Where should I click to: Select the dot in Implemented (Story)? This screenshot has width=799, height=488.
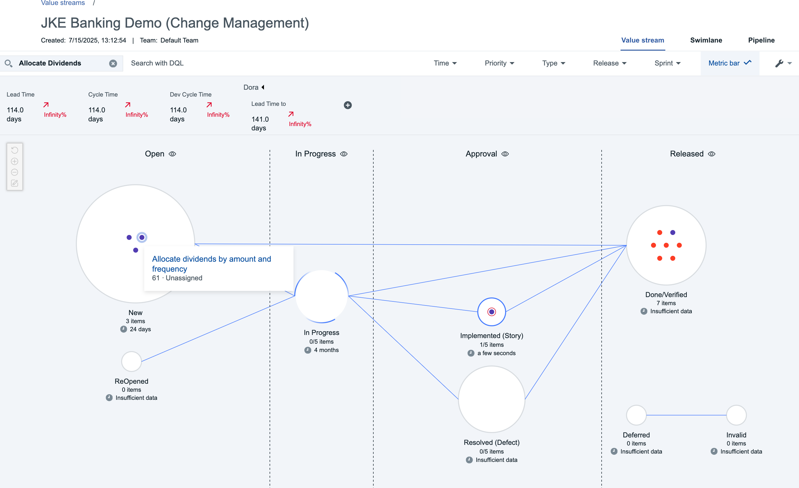click(x=492, y=312)
